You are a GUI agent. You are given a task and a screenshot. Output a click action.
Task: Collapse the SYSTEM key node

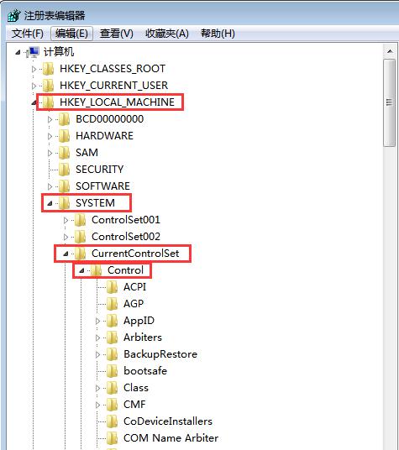[50, 203]
